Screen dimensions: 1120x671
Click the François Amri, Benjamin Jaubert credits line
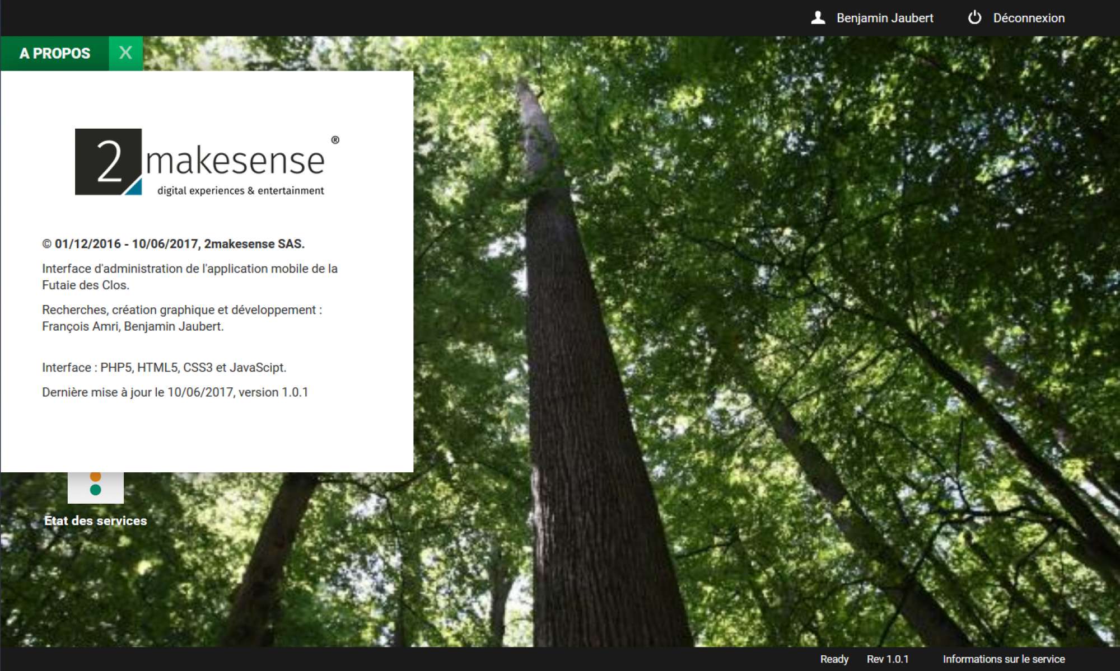[x=133, y=326]
